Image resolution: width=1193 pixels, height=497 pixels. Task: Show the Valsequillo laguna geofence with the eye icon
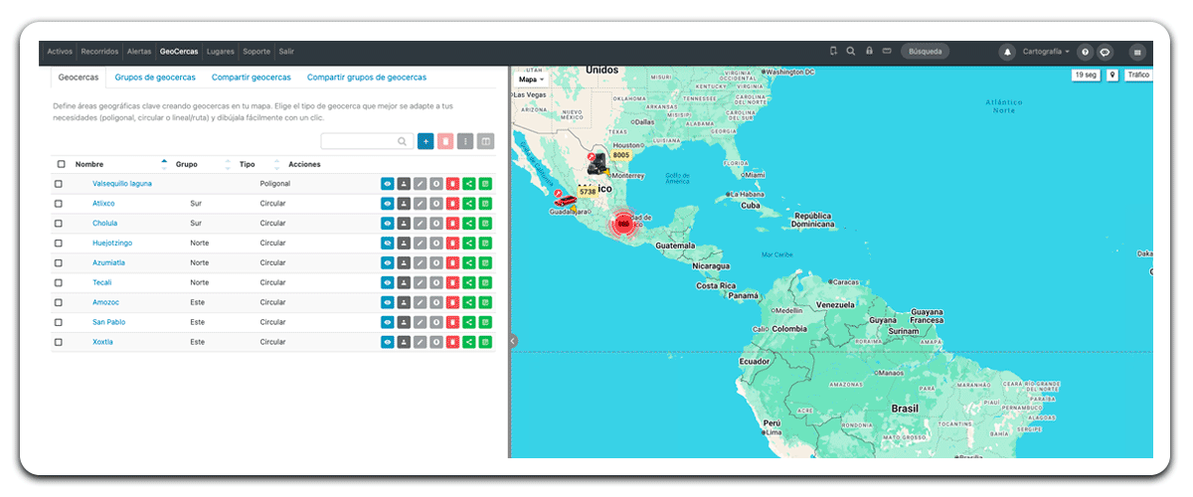[388, 184]
